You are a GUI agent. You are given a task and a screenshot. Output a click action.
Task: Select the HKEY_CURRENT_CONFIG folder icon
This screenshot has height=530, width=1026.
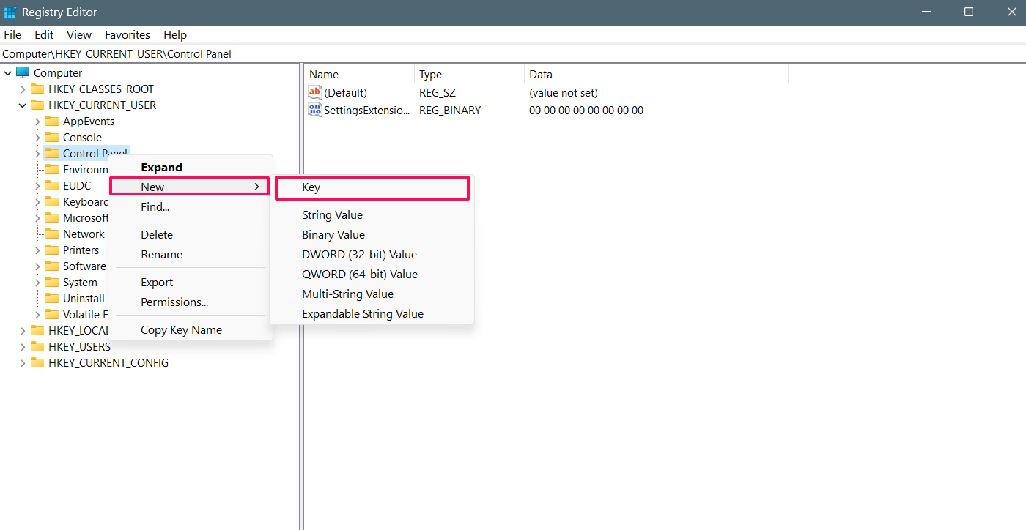pyautogui.click(x=37, y=363)
